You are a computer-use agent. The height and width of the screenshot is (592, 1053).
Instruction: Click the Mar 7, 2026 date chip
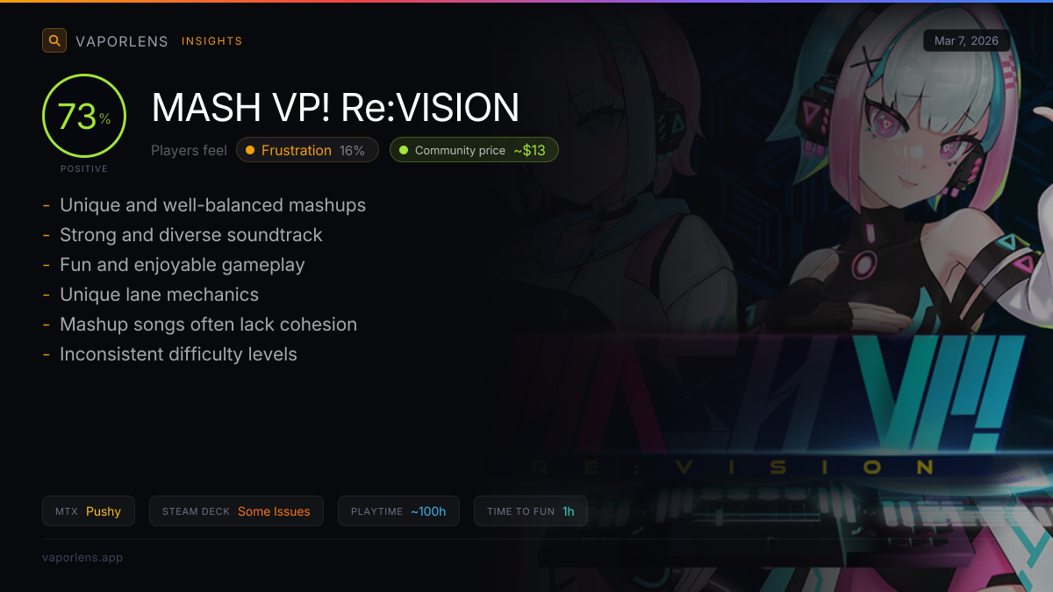click(x=967, y=40)
